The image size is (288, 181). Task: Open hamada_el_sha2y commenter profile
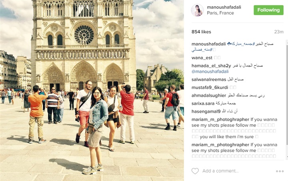[x=211, y=66]
